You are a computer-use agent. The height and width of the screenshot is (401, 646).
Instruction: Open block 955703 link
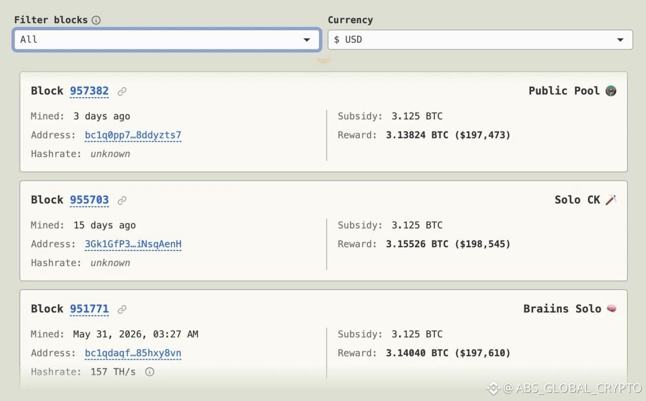(89, 199)
